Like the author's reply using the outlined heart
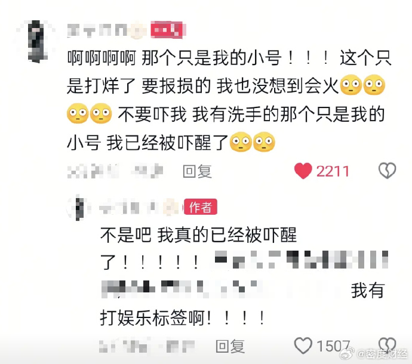Viewport: 412px width, 364px height. click(x=303, y=346)
